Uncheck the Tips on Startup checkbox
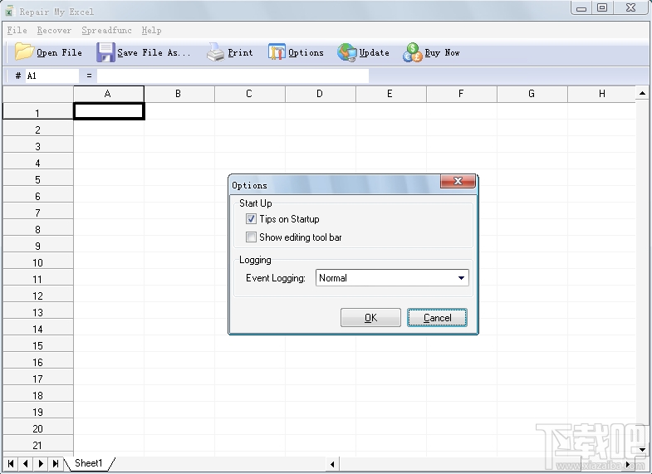652x474 pixels. coord(251,219)
